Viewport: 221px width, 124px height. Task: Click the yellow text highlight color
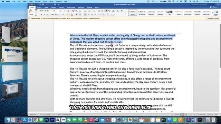(67, 14)
